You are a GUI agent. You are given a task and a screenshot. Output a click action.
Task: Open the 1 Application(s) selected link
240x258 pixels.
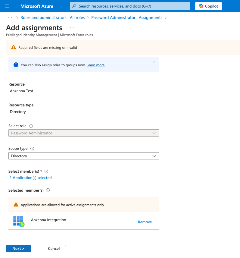tap(31, 178)
